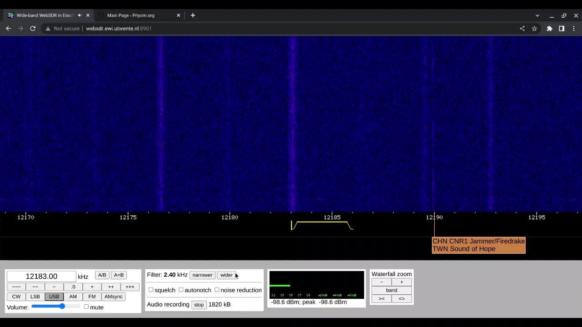Image resolution: width=582 pixels, height=327 pixels.
Task: Step frequency down with the double minus button
Action: [35, 287]
